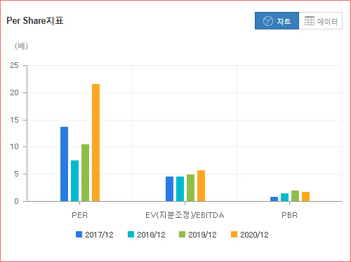351x262 pixels.
Task: Click the blue 2017/12 PBR bar
Action: 274,199
